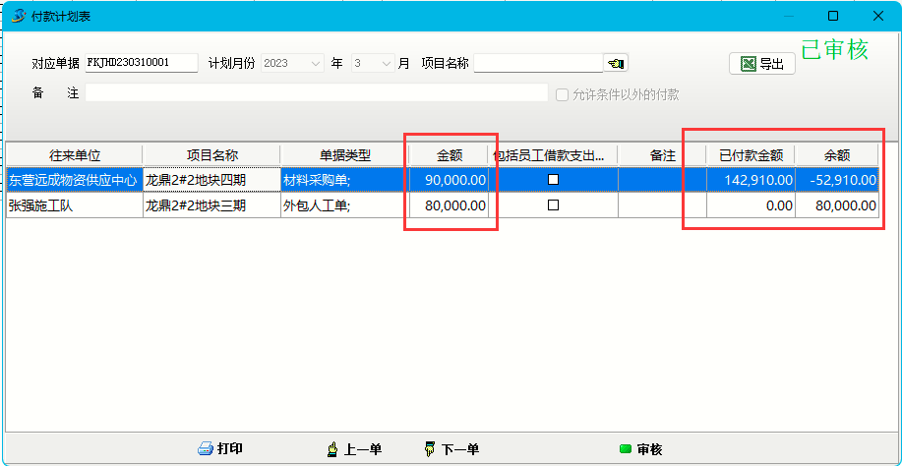The height and width of the screenshot is (466, 902).
Task: Click the 备注 remarks input field
Action: point(315,92)
